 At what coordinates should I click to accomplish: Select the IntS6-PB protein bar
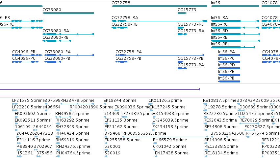[x=229, y=81]
